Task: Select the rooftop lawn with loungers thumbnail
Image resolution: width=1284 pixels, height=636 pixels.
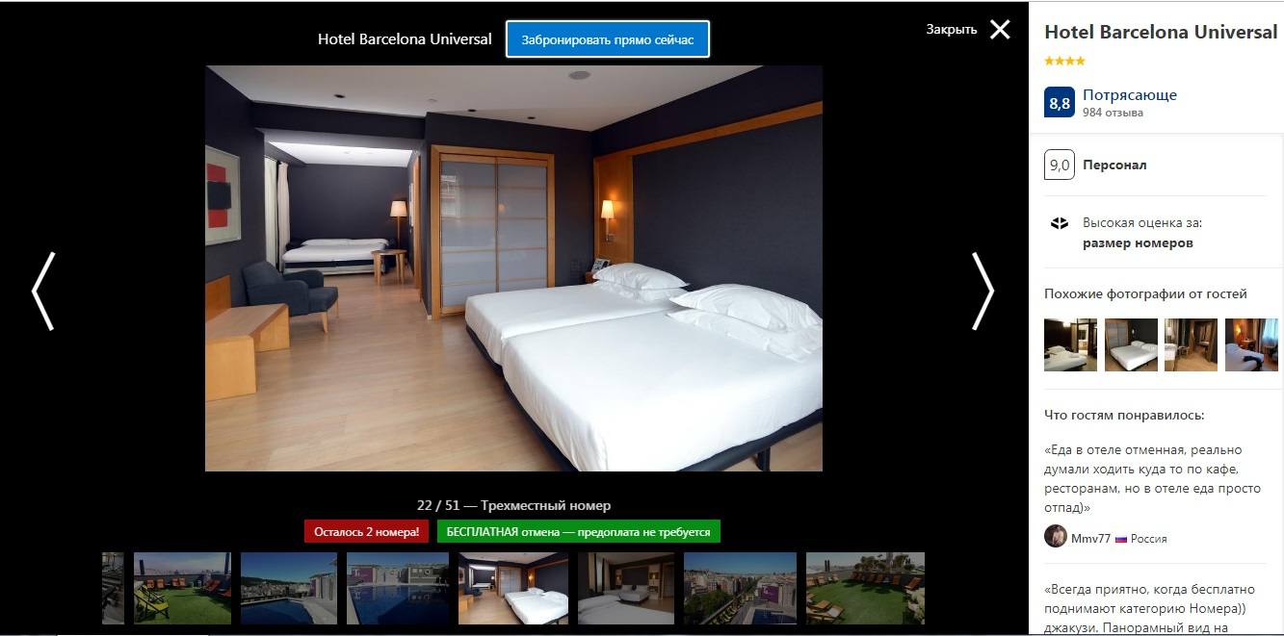Action: tap(182, 588)
